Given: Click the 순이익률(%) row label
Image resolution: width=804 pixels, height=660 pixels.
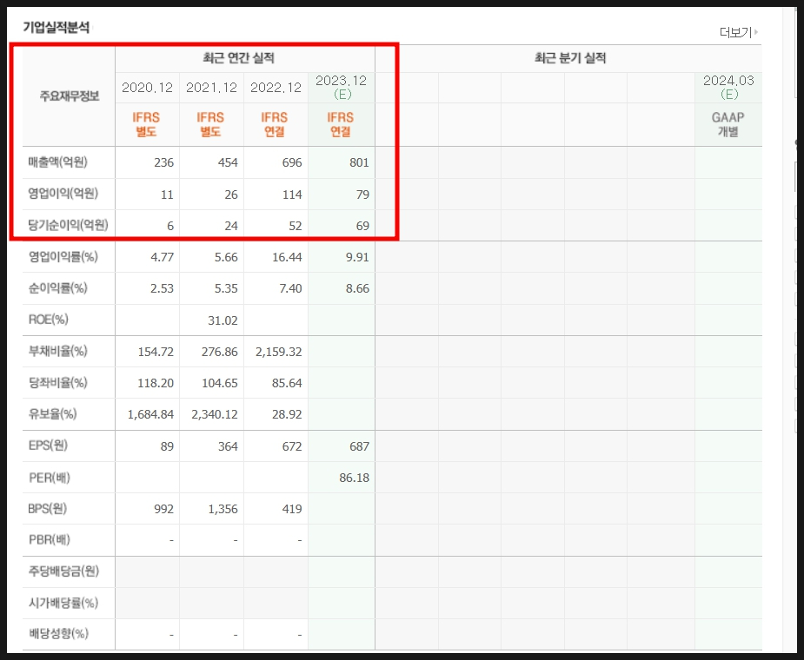Looking at the screenshot, I should point(58,288).
